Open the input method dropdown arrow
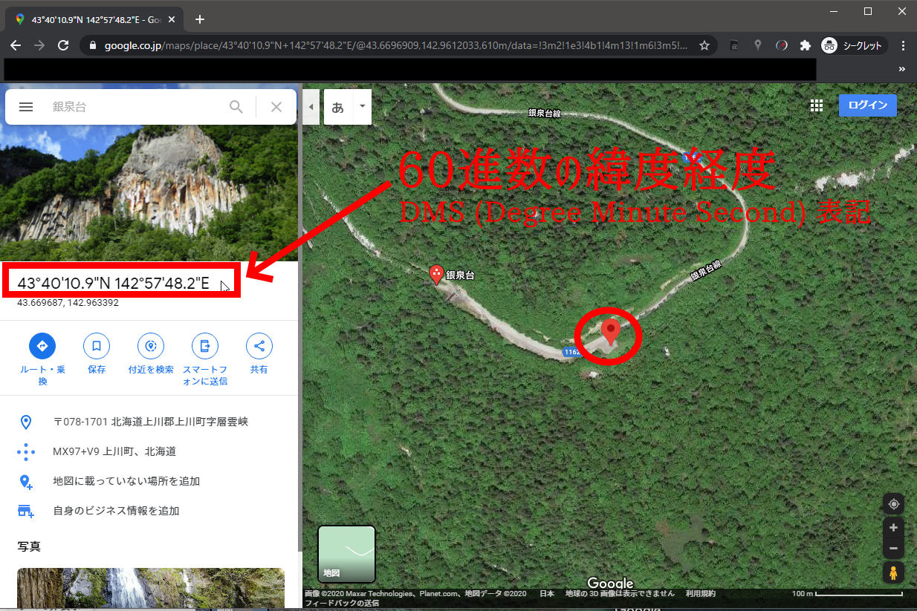The image size is (917, 611). tap(362, 107)
